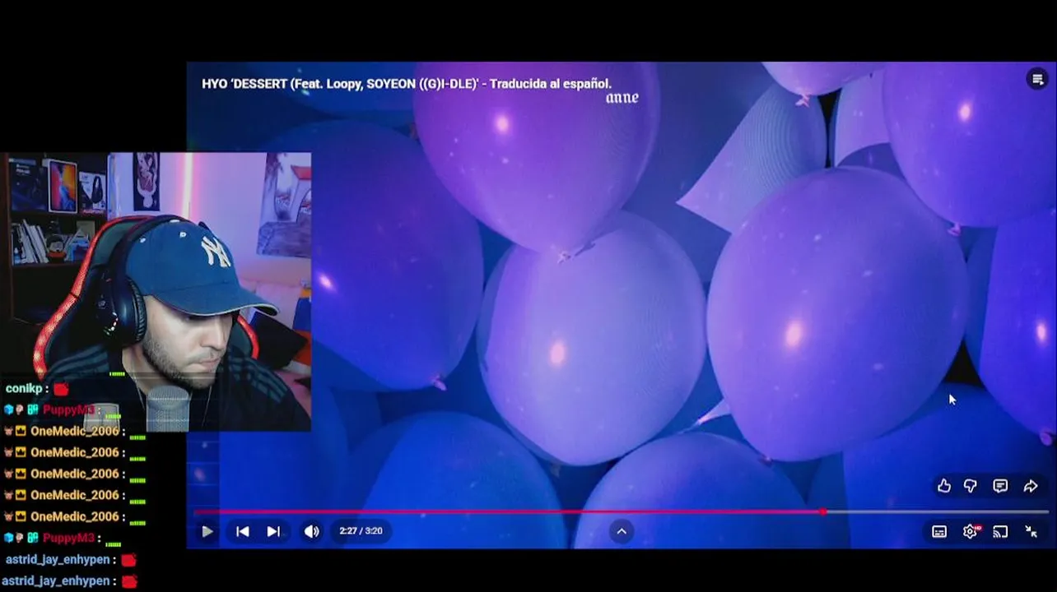Click the video title HYO 'DESSERT'
This screenshot has height=592, width=1057.
[407, 83]
